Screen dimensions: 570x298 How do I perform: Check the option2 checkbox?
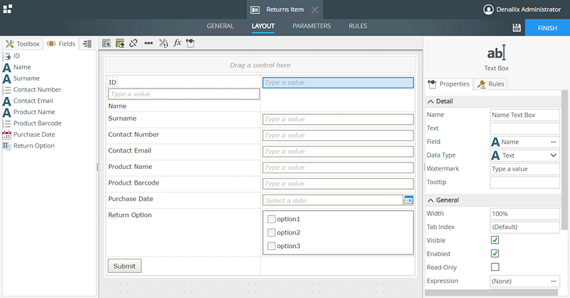pyautogui.click(x=271, y=232)
